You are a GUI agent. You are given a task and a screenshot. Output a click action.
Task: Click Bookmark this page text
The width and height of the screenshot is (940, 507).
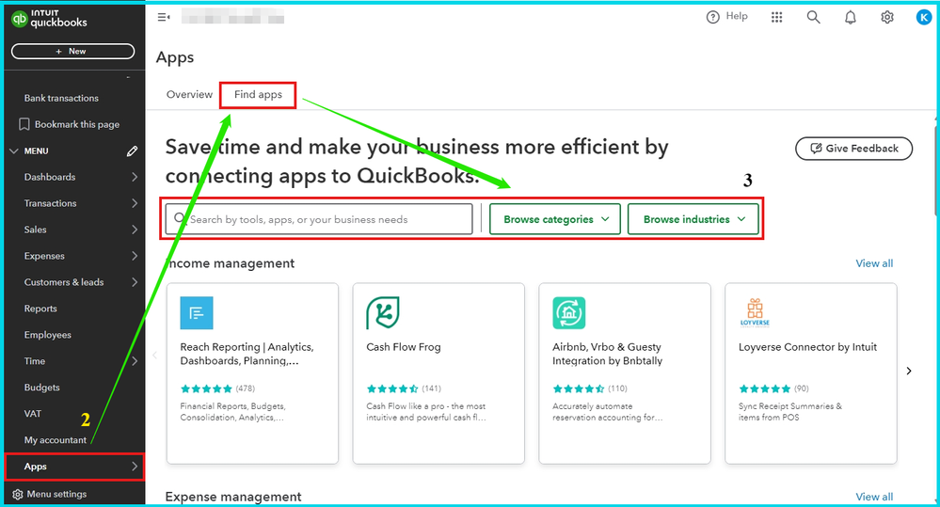point(77,125)
